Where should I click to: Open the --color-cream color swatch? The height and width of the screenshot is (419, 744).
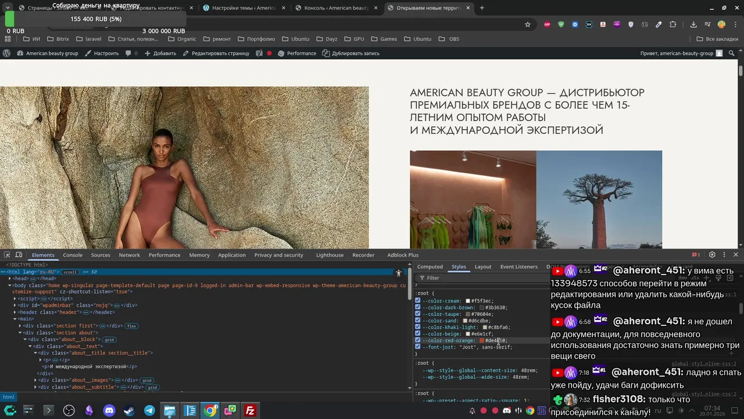tap(468, 301)
